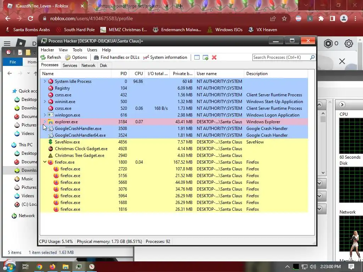Sort by the Private bytes column header
This screenshot has width=363, height=272.
(x=182, y=74)
